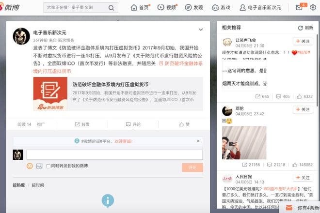Open the 视频 video section
This screenshot has width=320, height=213.
point(167,8)
